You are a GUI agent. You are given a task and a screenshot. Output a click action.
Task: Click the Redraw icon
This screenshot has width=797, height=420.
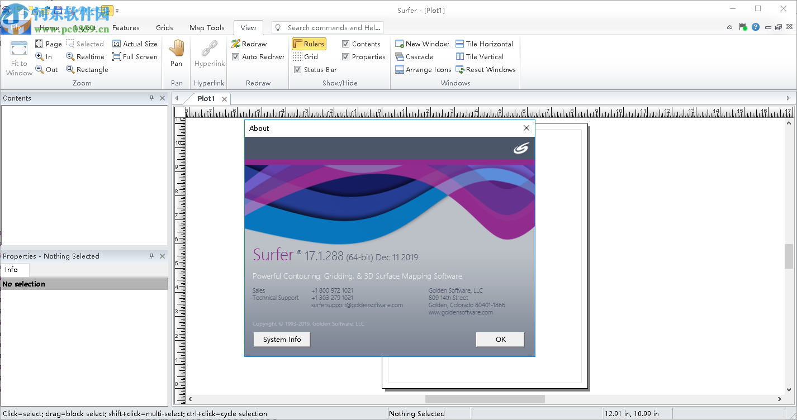(258, 43)
